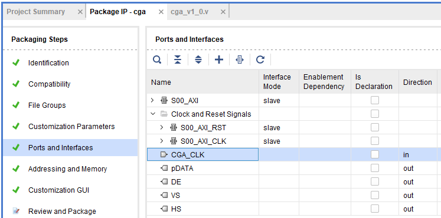Viewport: 441px width, 218px height.
Task: Click the refresh icon in toolbar
Action: point(260,60)
